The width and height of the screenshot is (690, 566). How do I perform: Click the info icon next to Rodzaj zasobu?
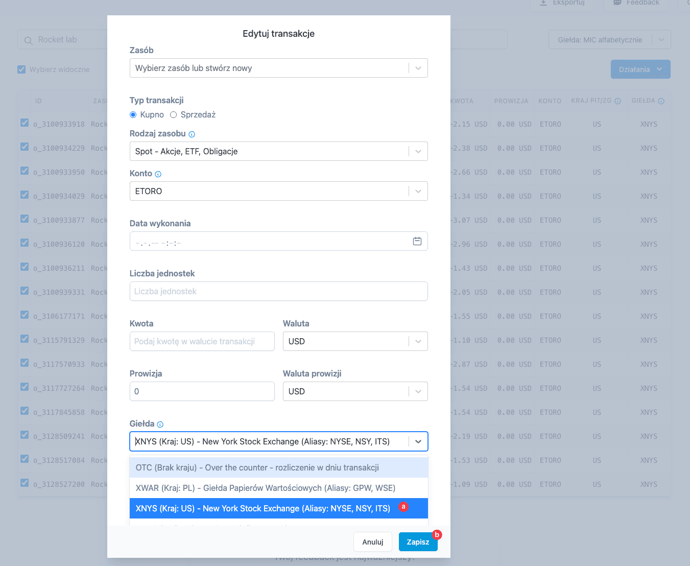pyautogui.click(x=192, y=134)
